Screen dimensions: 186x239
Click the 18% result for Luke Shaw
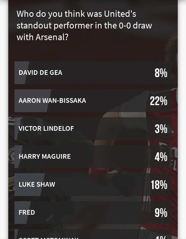click(159, 185)
